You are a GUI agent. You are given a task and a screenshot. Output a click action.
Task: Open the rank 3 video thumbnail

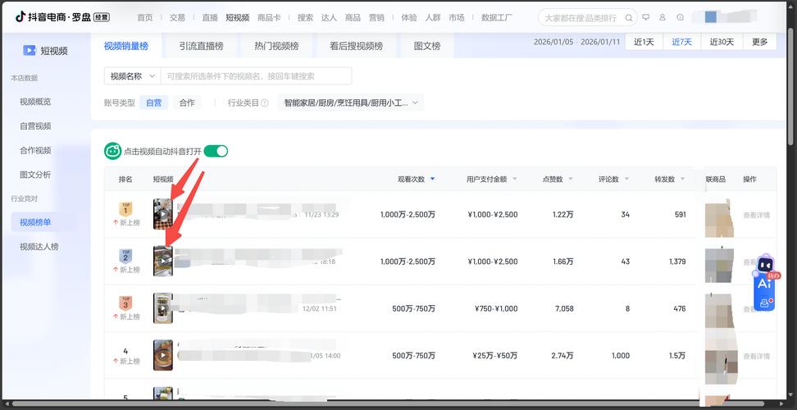(x=162, y=307)
